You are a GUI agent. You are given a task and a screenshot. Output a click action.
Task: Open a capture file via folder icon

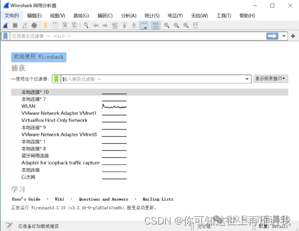tap(45, 25)
